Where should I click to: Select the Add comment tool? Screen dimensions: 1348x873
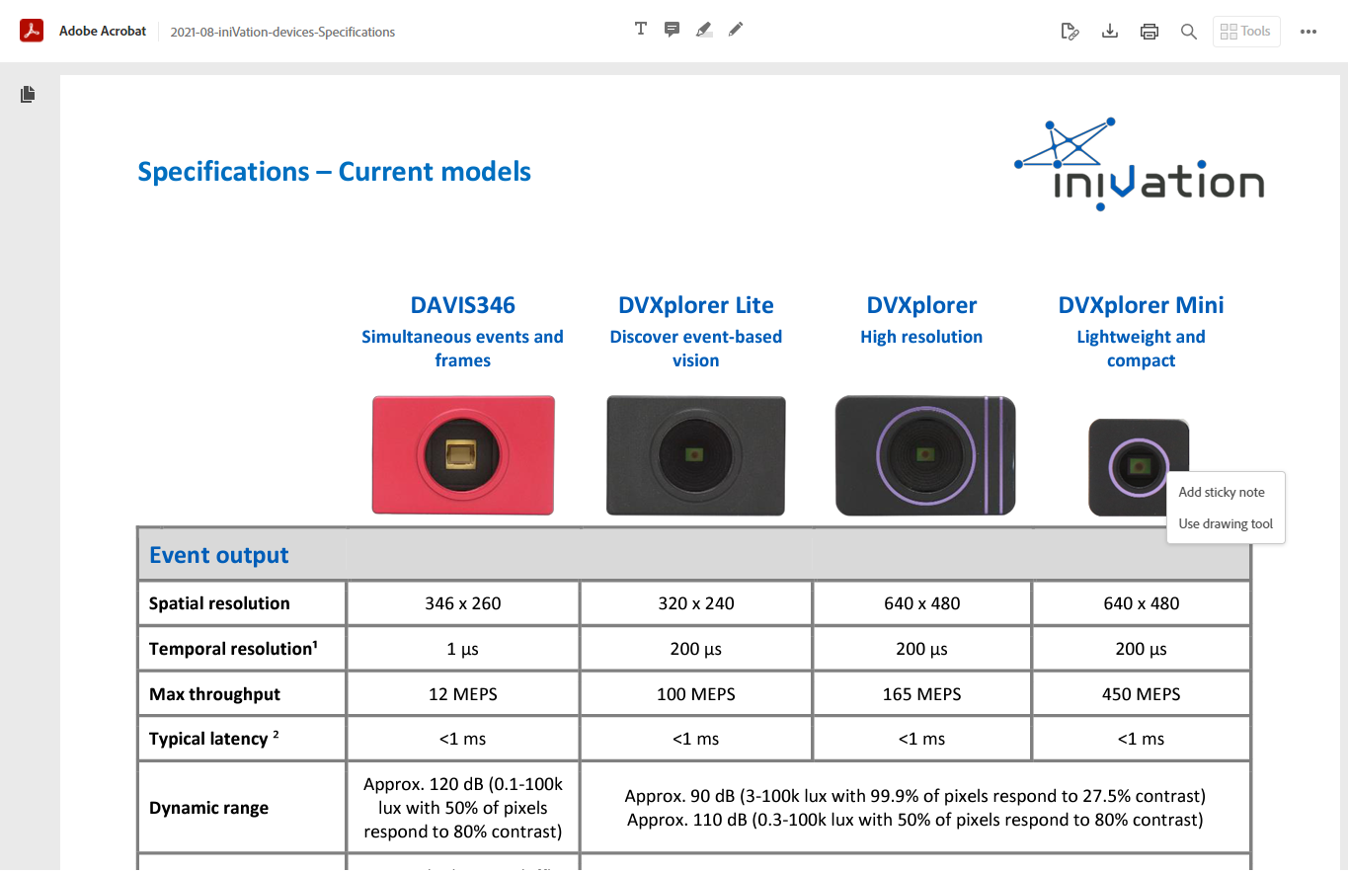(672, 29)
